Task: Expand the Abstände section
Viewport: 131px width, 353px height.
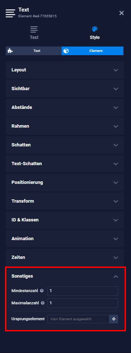Action: point(65,107)
